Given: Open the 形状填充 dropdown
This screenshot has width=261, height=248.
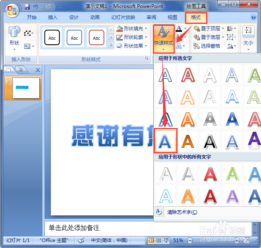Looking at the screenshot, I should (x=132, y=29).
